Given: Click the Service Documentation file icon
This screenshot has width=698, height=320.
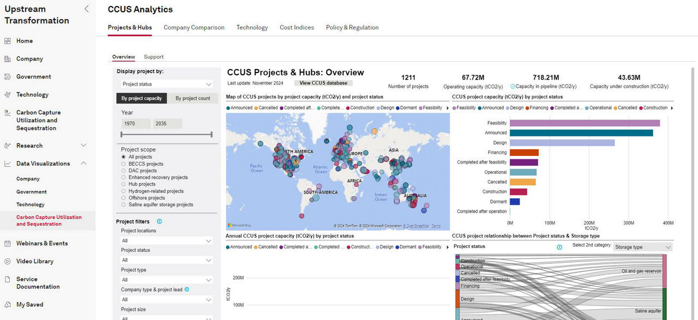Looking at the screenshot, I should [8, 280].
